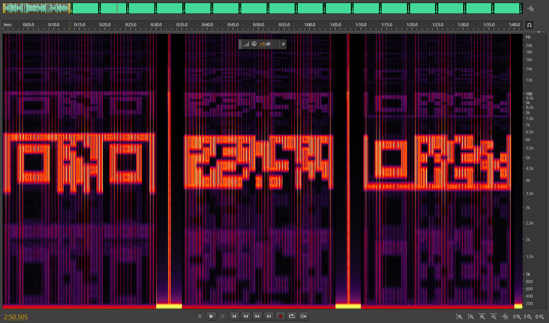Toggle Skip Selection button

304,317
